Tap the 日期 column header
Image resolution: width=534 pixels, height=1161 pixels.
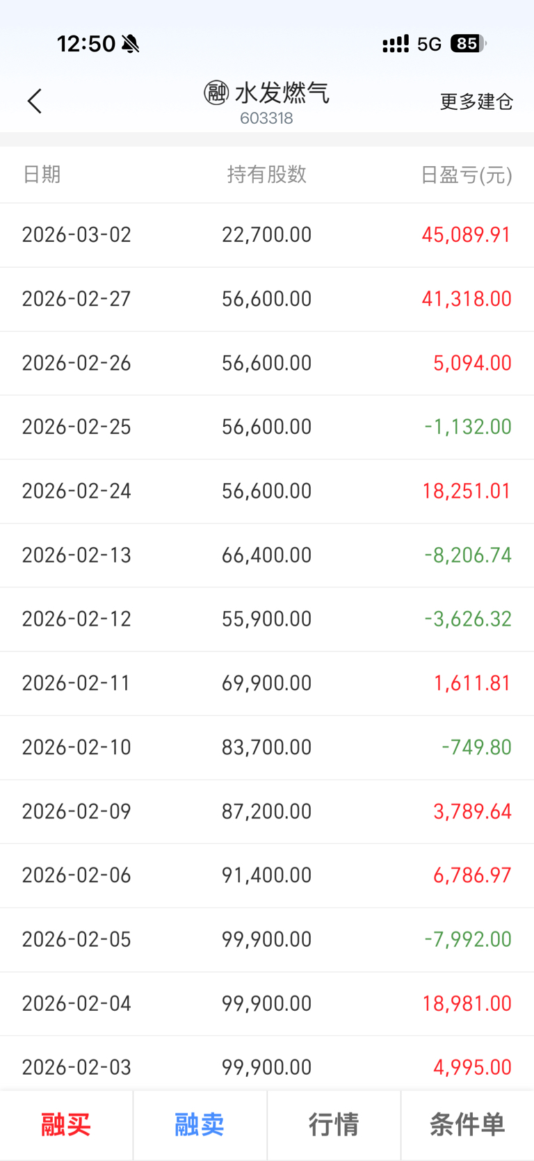coord(42,174)
